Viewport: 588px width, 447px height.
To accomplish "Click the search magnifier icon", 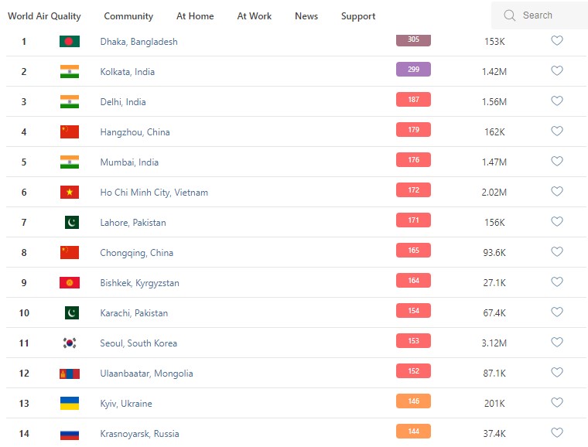I will pos(509,15).
